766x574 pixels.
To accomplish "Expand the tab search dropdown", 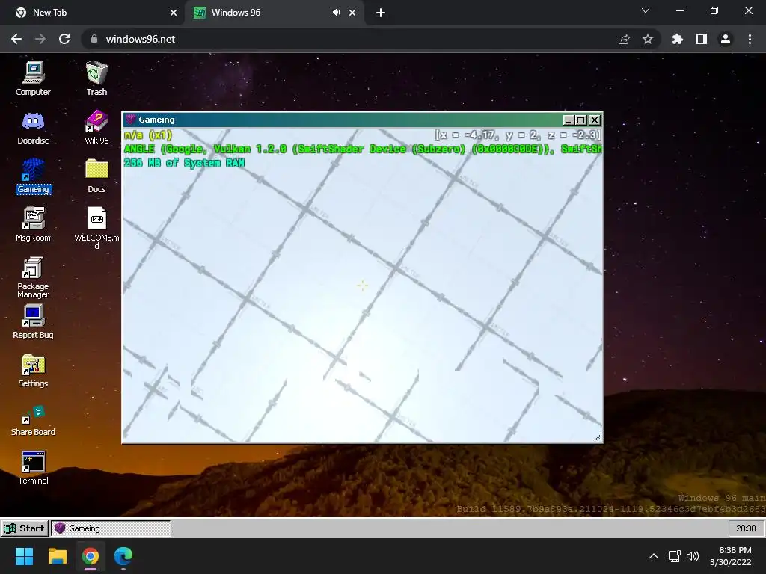I will [646, 10].
